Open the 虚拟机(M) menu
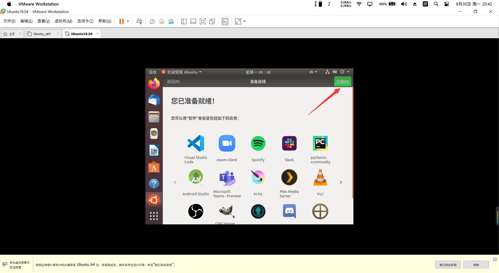This screenshot has height=273, width=499. 63,21
